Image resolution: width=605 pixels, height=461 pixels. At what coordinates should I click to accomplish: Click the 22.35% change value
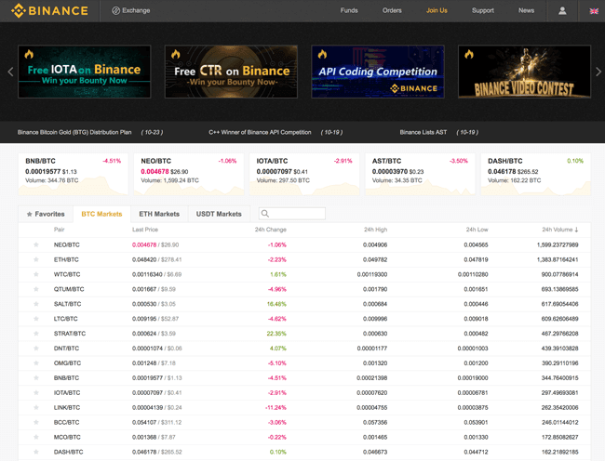pyautogui.click(x=276, y=334)
